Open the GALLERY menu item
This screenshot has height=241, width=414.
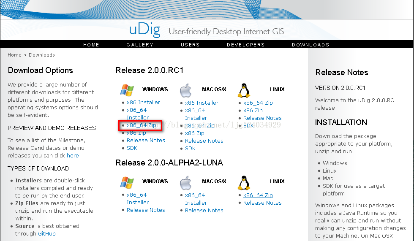(140, 45)
